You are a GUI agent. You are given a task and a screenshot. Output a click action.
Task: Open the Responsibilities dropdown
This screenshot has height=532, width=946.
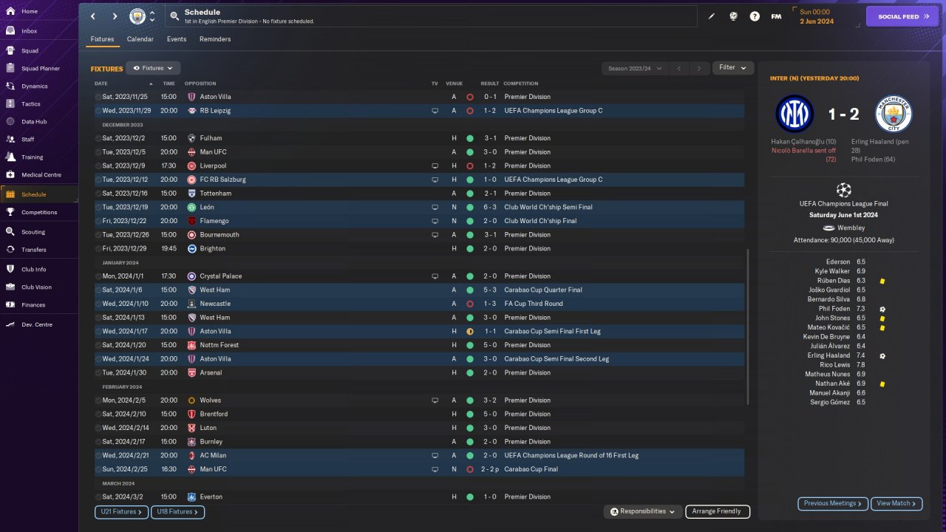[642, 511]
